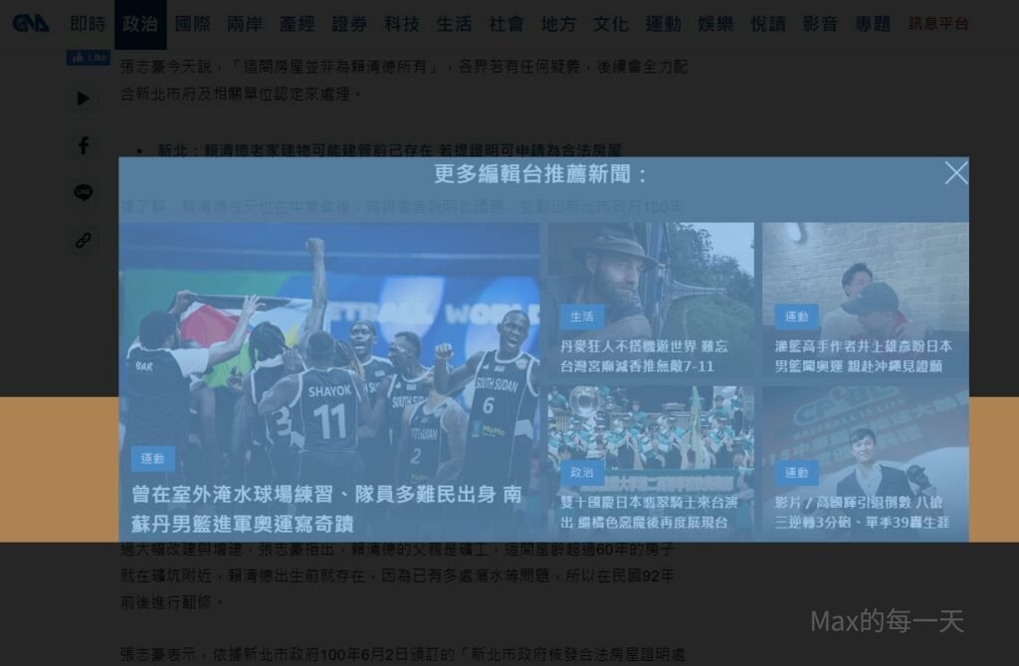Click the play audio icon in sidebar
The image size is (1019, 666).
click(84, 99)
